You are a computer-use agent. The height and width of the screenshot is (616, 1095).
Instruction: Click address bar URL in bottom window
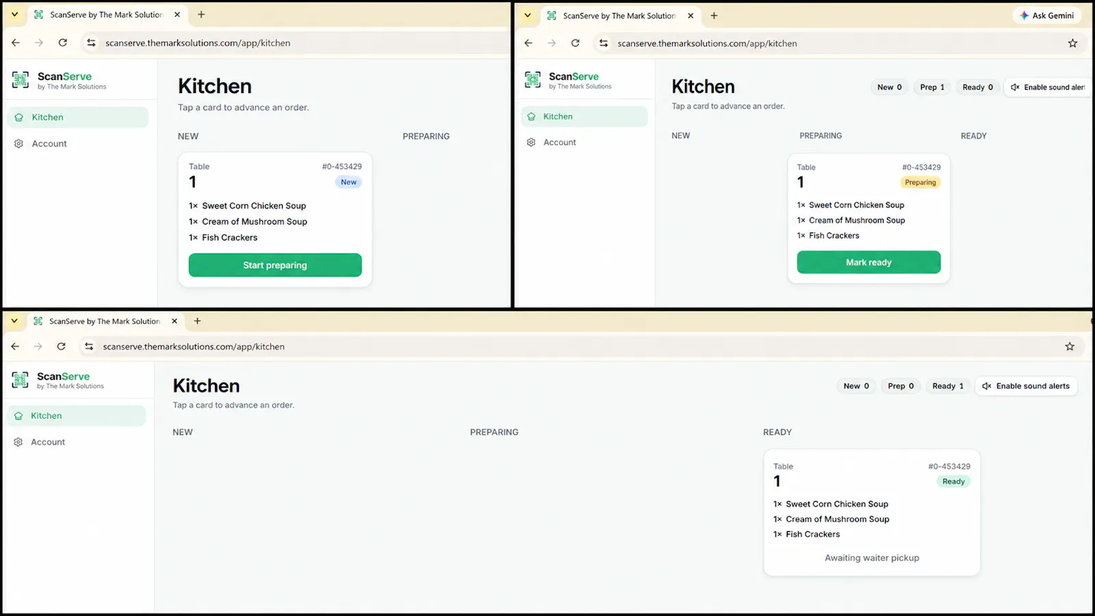coord(194,346)
